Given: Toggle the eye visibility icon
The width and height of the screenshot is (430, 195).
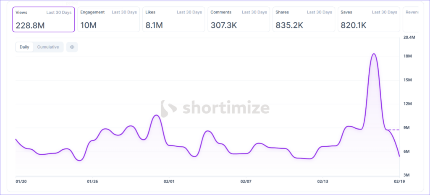Looking at the screenshot, I should tap(72, 47).
